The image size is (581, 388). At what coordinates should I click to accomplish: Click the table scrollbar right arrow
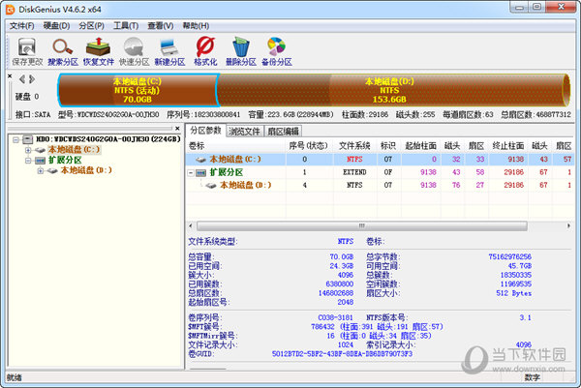pyautogui.click(x=568, y=225)
